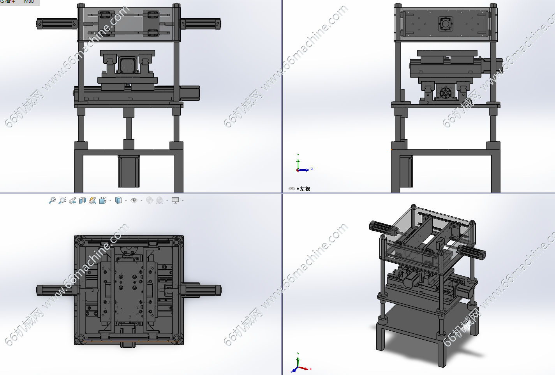Click the Zoom to Fit magnifier icon
Viewport: 555px width, 375px height.
(52, 200)
